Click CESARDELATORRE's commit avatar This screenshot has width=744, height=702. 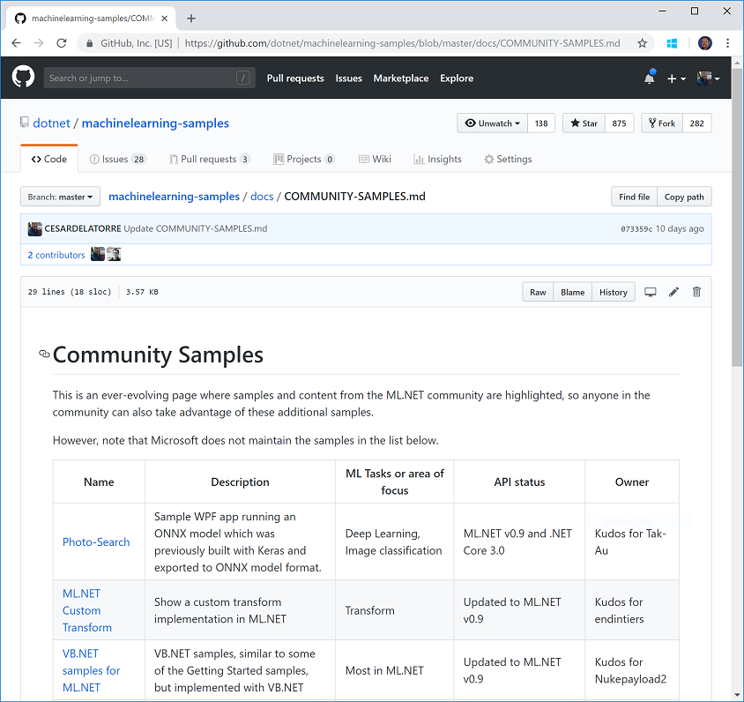pos(34,228)
